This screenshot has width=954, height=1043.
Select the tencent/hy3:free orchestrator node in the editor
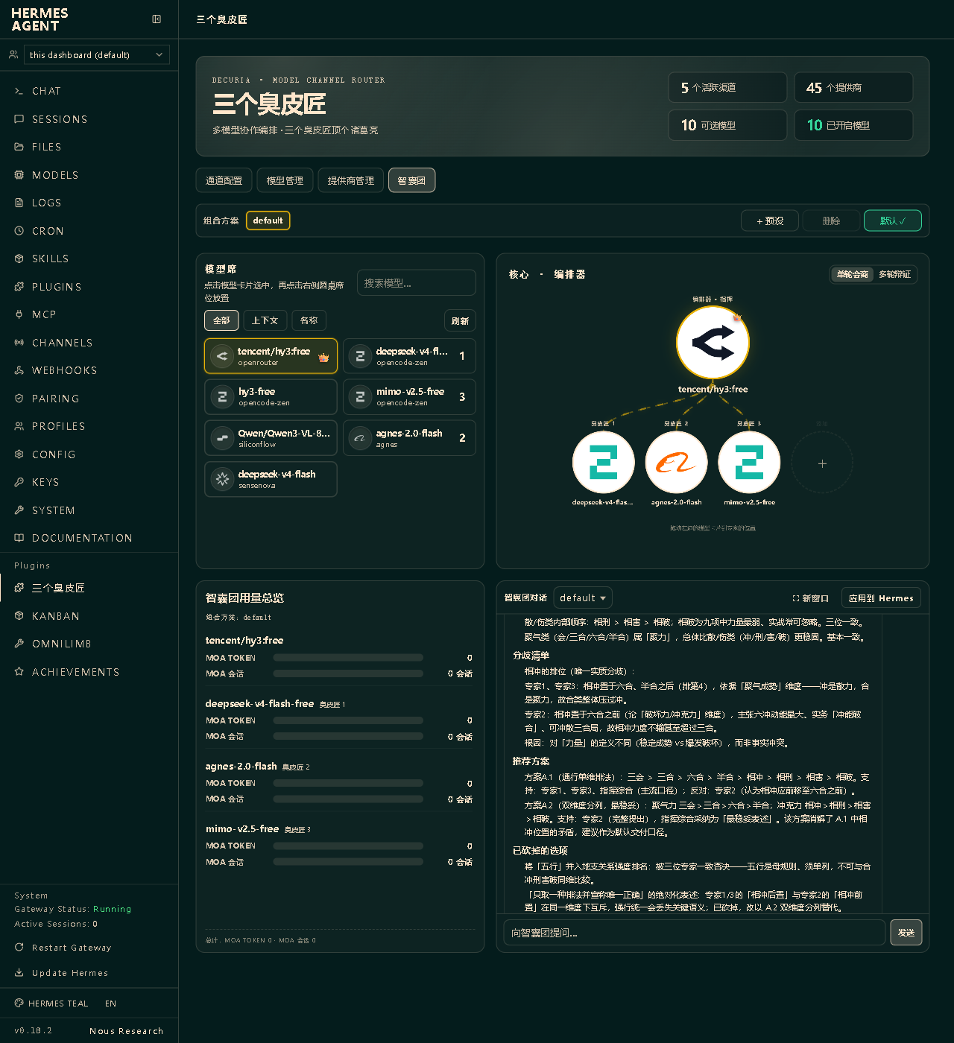click(713, 343)
